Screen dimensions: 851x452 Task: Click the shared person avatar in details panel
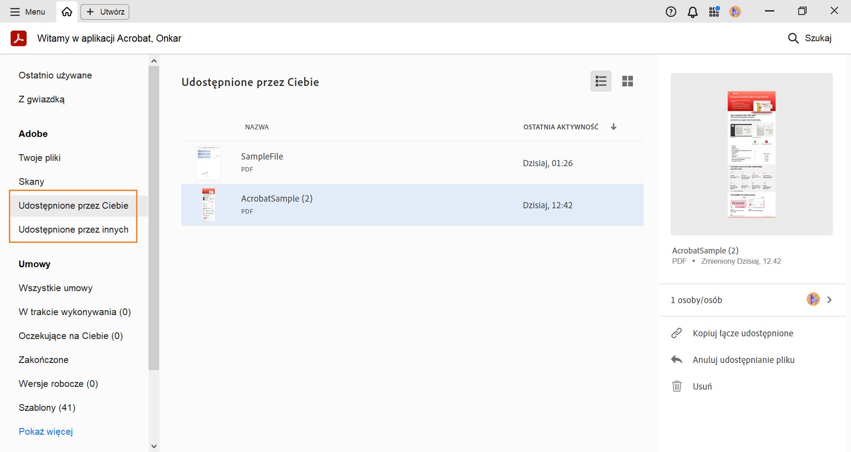(813, 300)
